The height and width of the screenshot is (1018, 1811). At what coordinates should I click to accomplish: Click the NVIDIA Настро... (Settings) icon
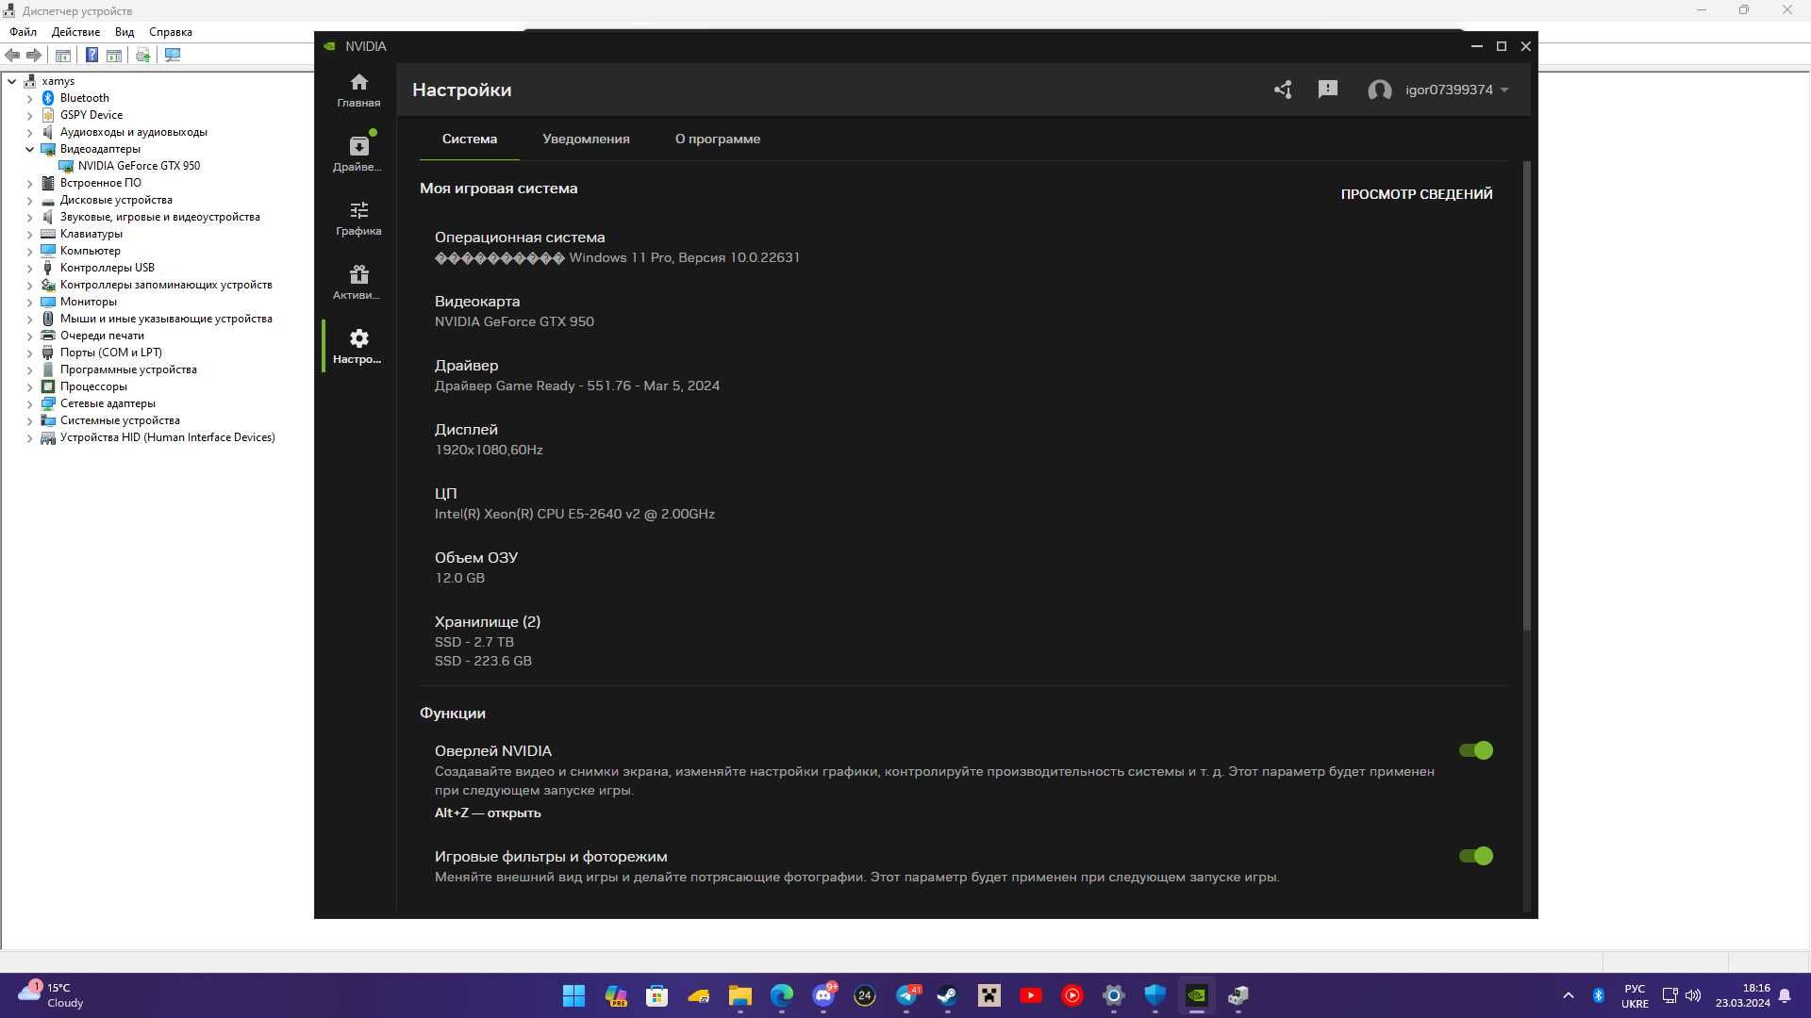pos(358,346)
